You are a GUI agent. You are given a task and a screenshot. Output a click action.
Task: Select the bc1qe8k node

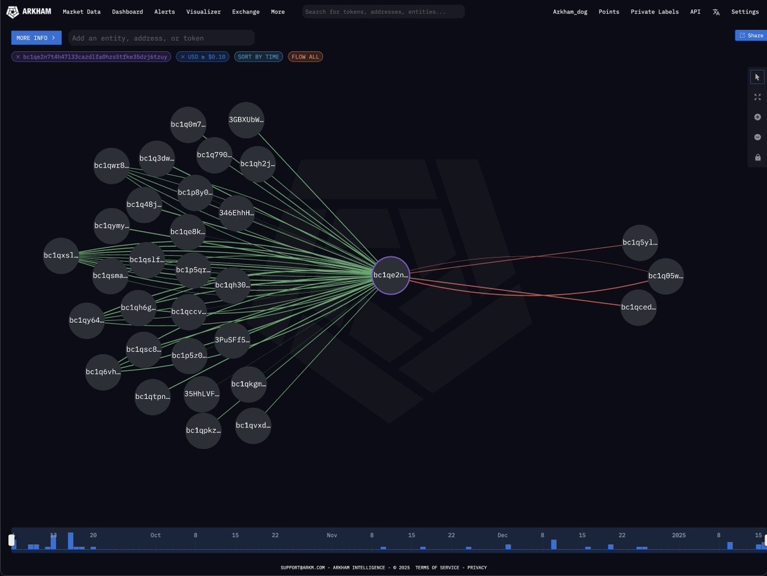coord(187,233)
